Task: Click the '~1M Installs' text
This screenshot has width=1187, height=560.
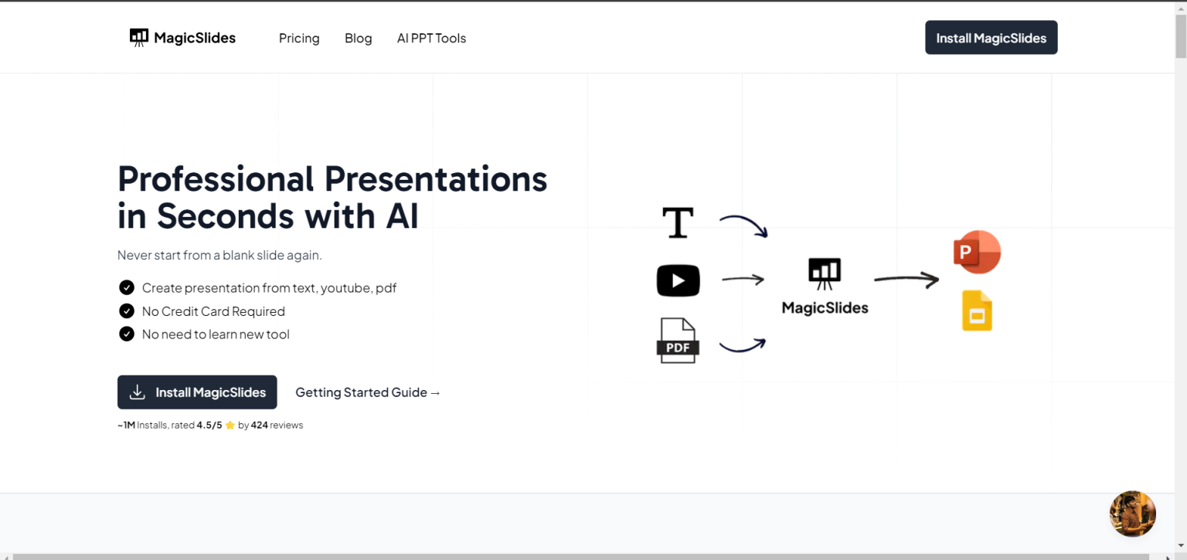Action: [141, 425]
